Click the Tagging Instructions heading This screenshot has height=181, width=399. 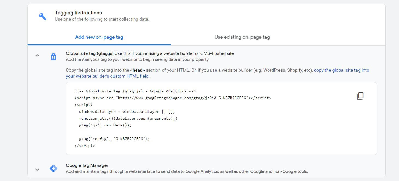[79, 13]
